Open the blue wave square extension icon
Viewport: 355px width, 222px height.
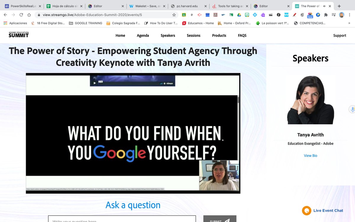[286, 15]
